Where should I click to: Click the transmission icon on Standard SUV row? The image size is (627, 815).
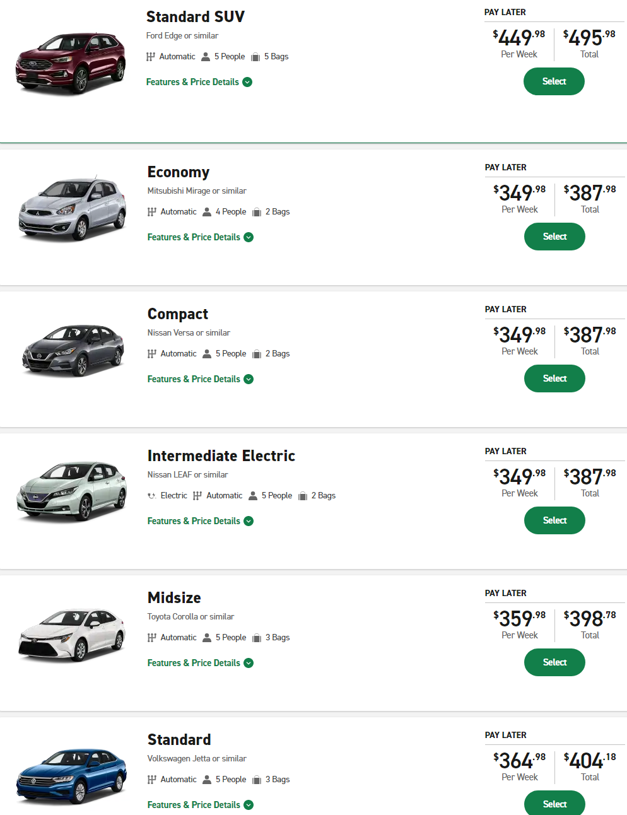151,57
